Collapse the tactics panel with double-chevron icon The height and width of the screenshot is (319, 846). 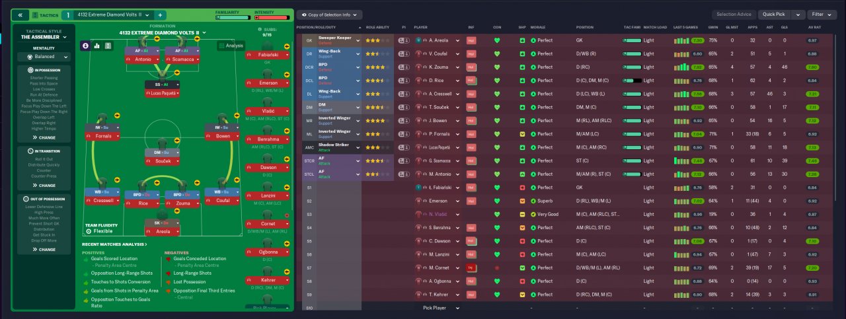pos(20,15)
